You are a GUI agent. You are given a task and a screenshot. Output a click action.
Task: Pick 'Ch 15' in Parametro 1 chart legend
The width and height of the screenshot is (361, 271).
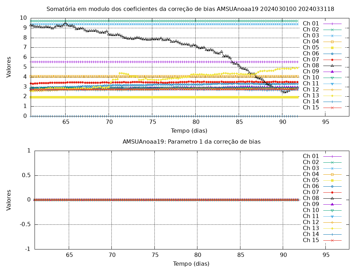pos(311,240)
